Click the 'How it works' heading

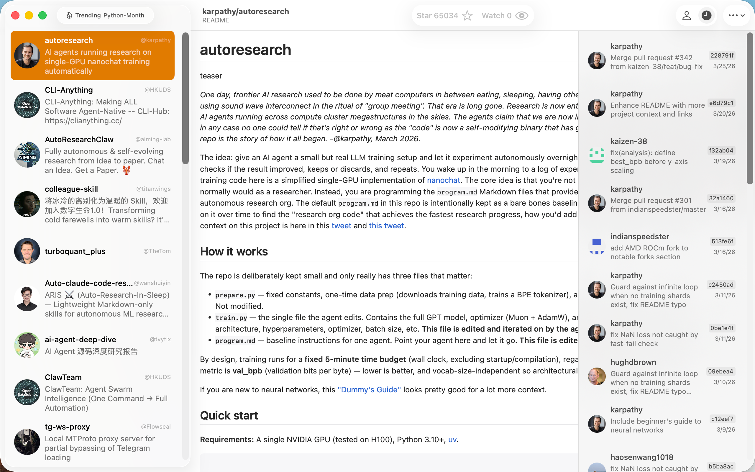[234, 252]
